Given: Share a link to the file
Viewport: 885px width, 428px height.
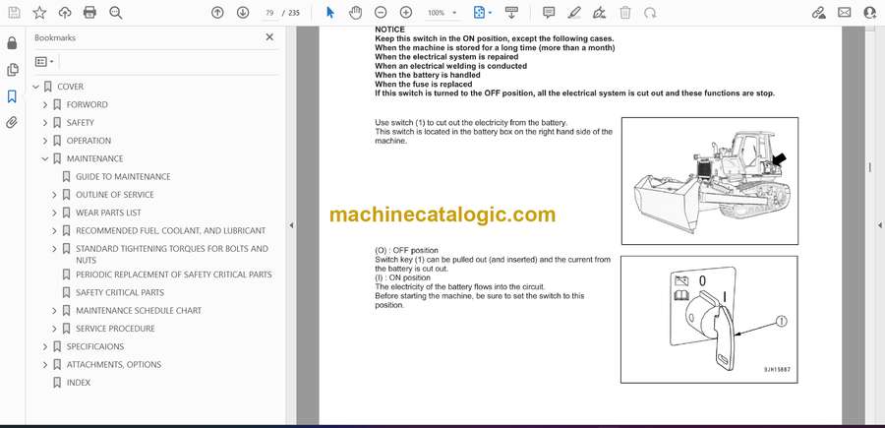Looking at the screenshot, I should point(818,13).
